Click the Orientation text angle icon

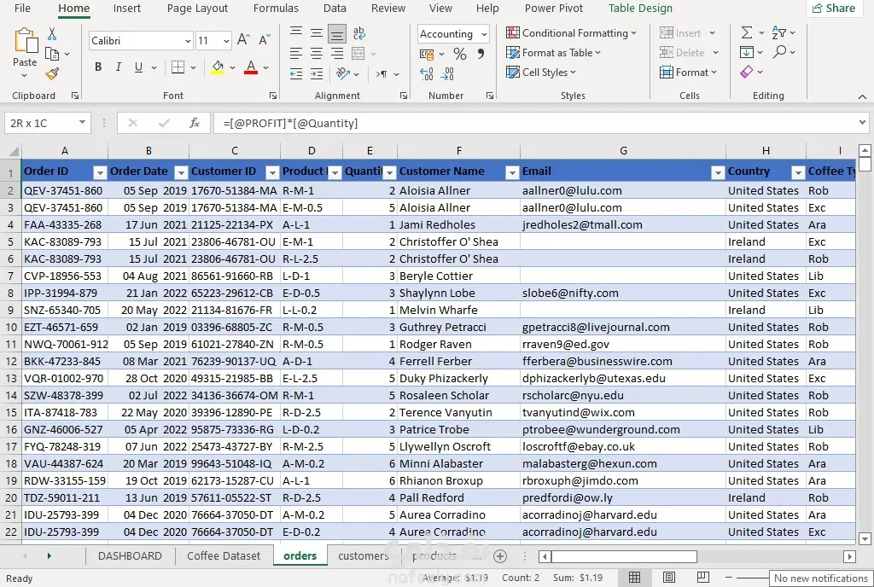click(343, 73)
